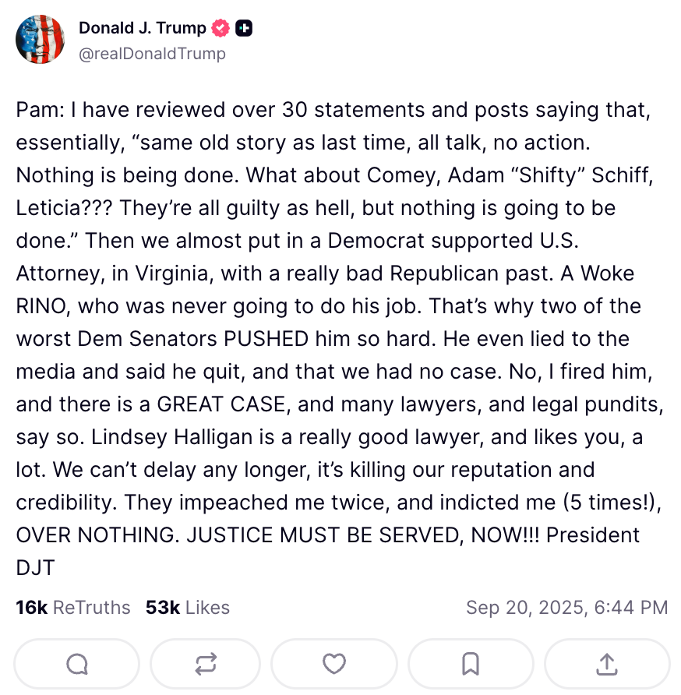Click the word "Pam:" starting the post

click(x=41, y=110)
